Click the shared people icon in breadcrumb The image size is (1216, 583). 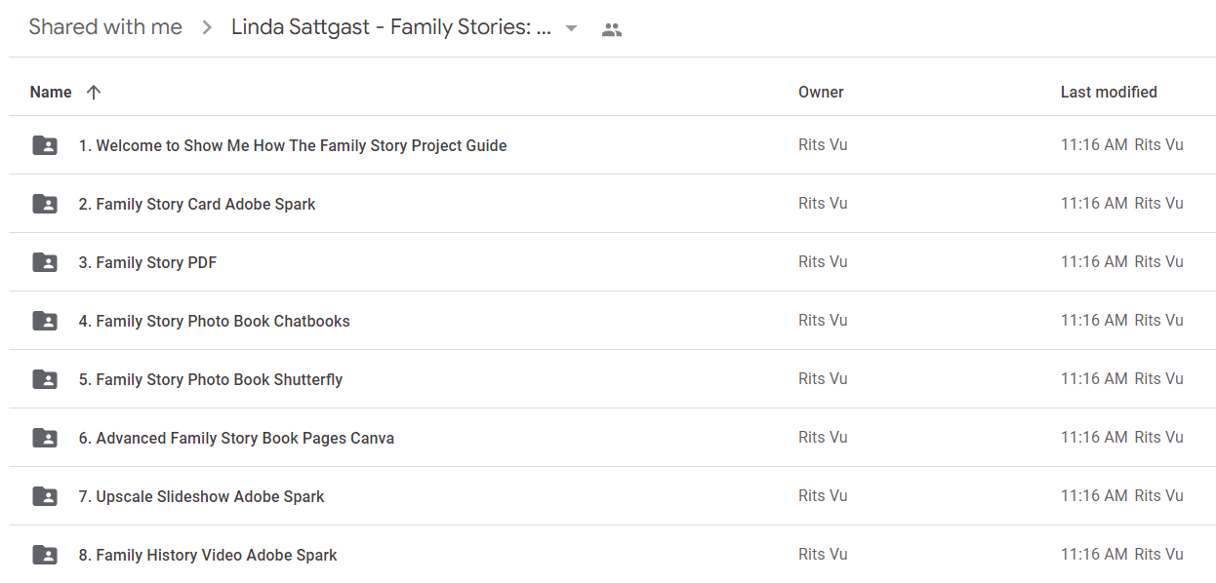click(x=612, y=29)
